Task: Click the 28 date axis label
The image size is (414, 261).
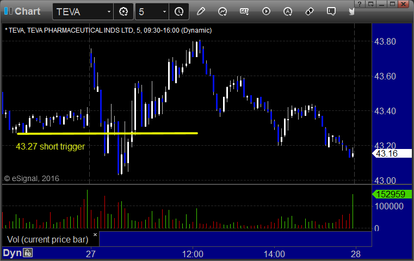Action: click(x=356, y=254)
